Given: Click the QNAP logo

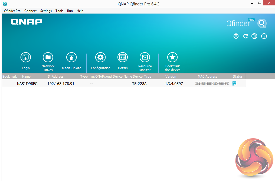Looking at the screenshot, I should click(27, 22).
